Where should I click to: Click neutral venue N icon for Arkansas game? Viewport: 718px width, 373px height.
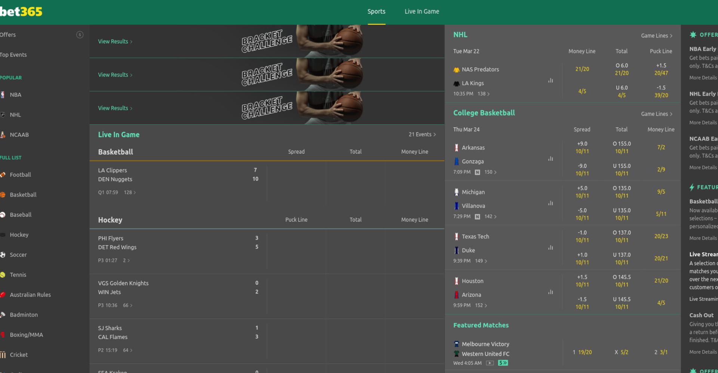click(477, 172)
